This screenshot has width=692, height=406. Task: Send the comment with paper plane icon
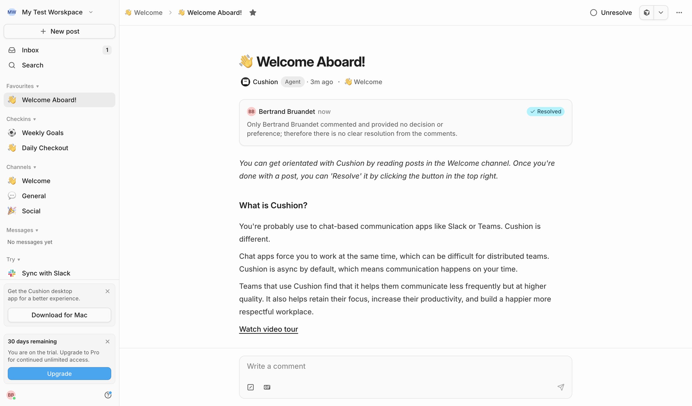coord(561,387)
